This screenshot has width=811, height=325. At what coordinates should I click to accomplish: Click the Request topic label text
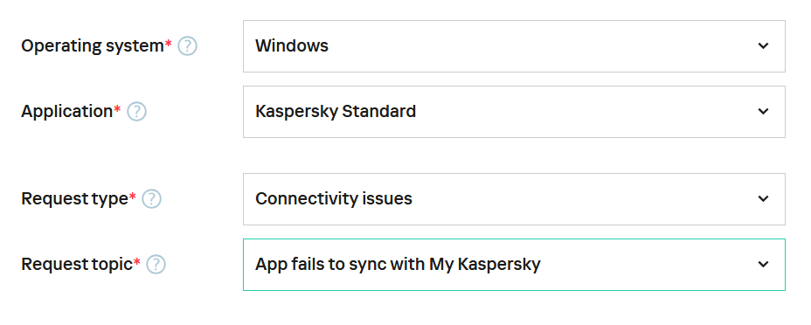pyautogui.click(x=77, y=265)
